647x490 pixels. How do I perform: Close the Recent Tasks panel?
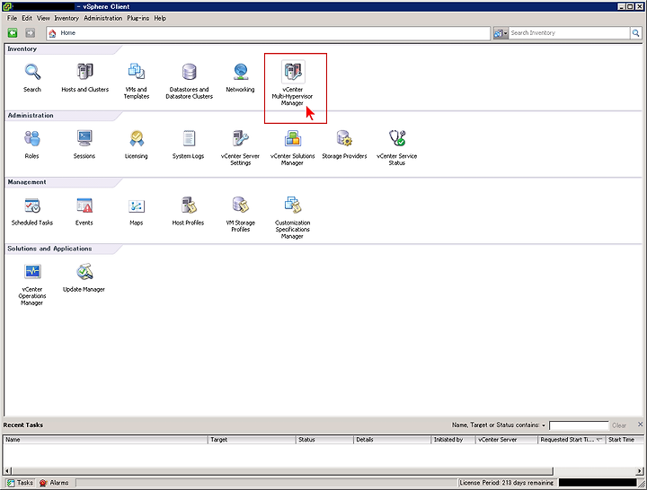coord(640,424)
